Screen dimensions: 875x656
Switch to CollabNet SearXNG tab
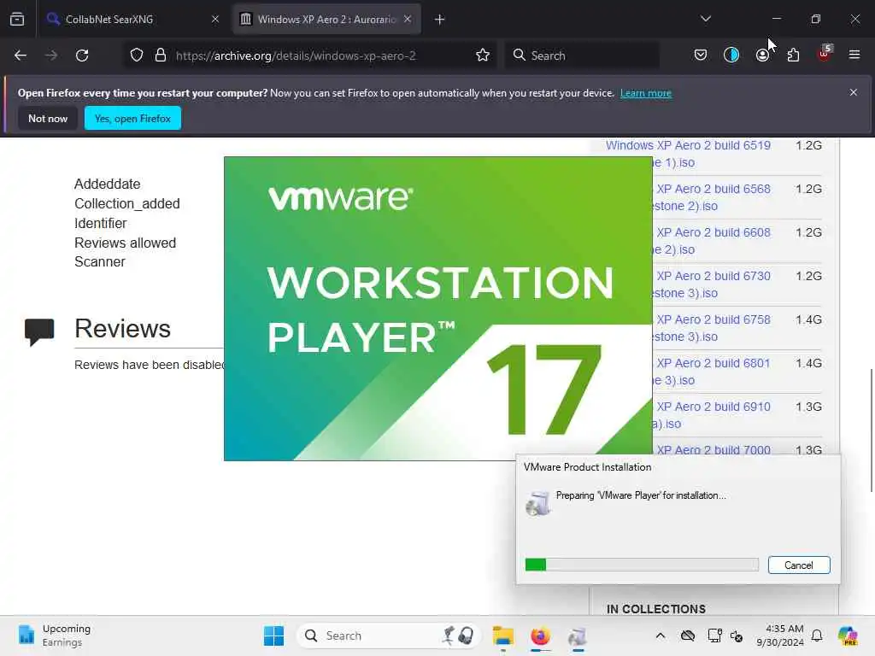(132, 19)
